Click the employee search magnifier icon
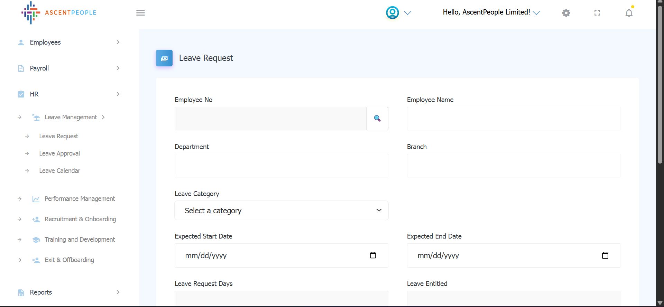 click(x=377, y=119)
